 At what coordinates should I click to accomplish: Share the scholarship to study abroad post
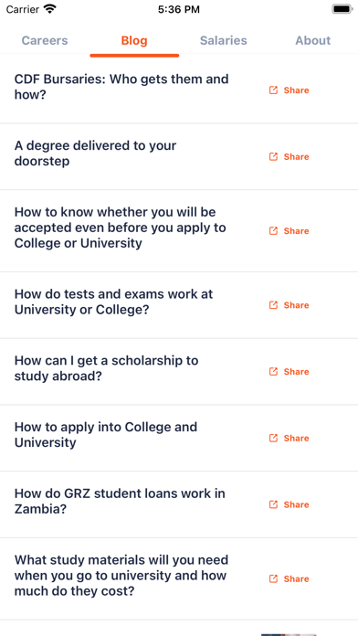290,372
